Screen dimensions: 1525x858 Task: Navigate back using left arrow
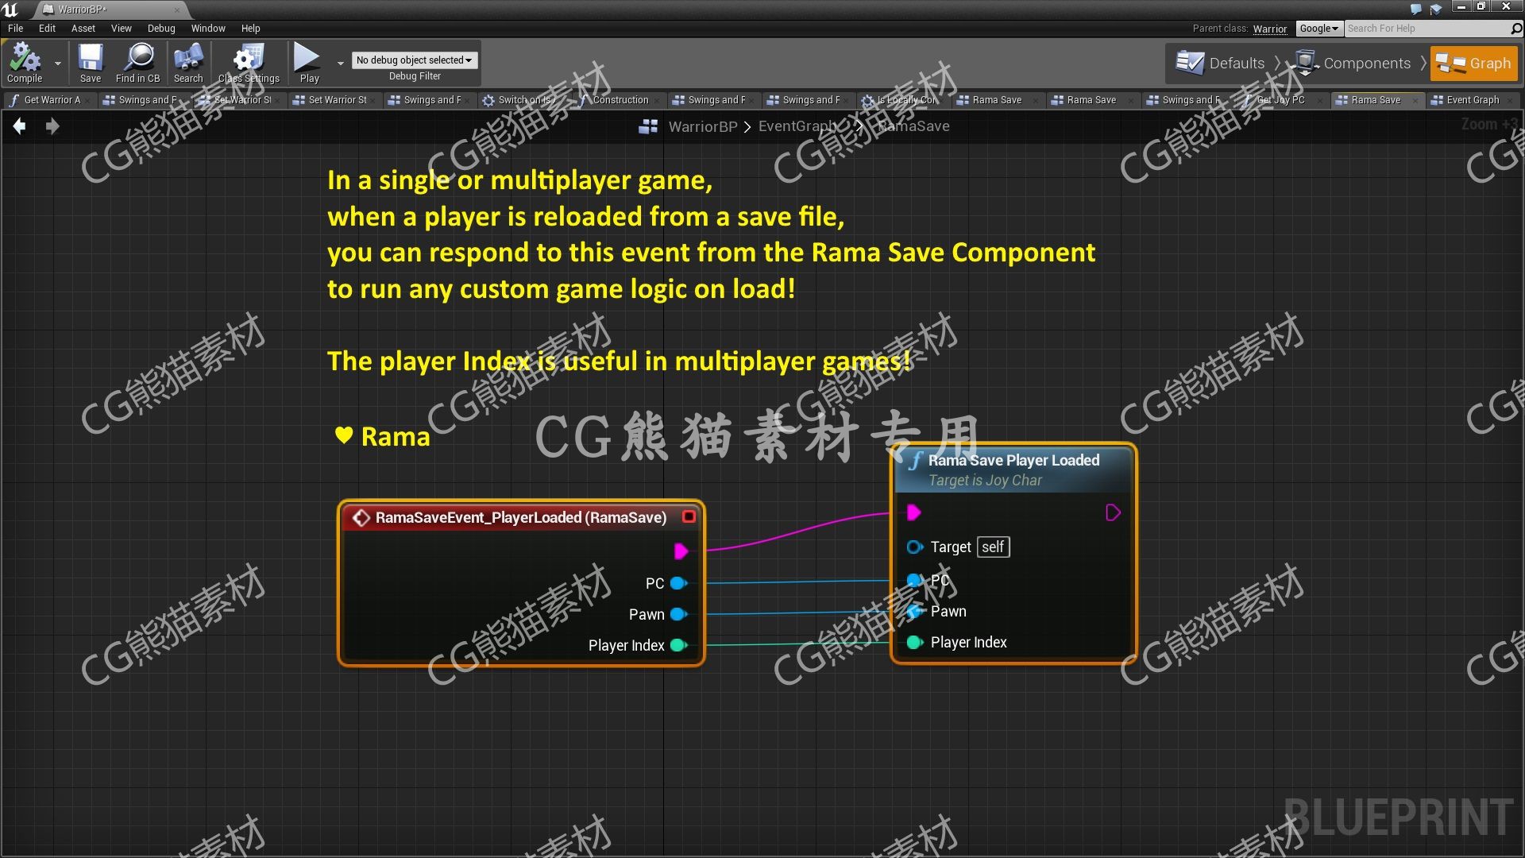(19, 125)
